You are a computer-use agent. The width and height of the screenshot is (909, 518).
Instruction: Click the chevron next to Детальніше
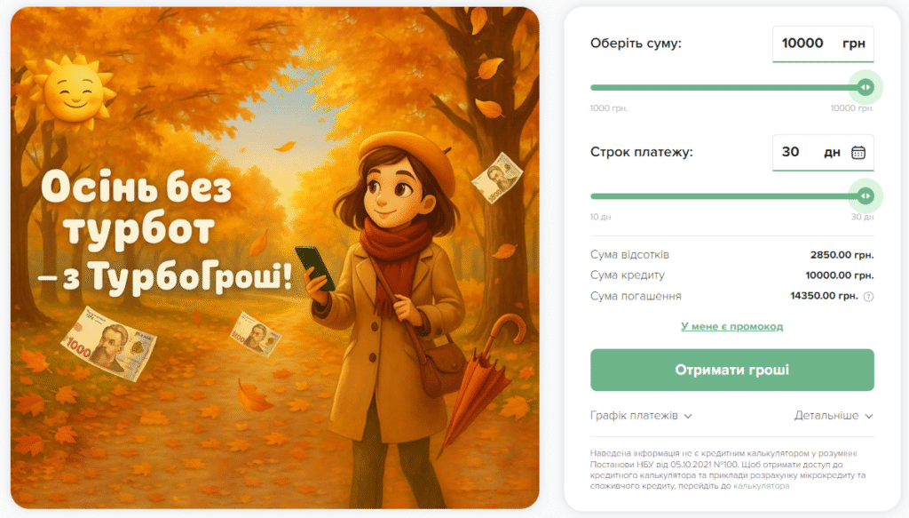[x=869, y=417]
